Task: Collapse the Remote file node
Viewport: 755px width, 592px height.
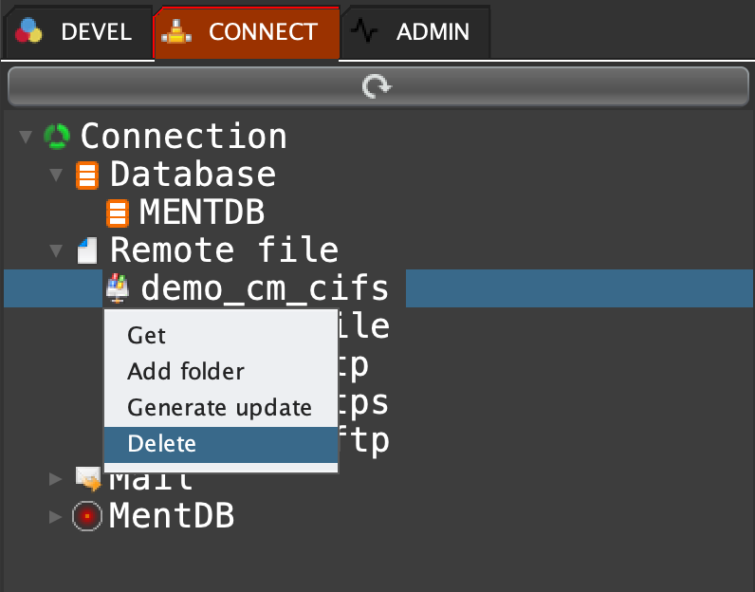Action: pos(56,251)
